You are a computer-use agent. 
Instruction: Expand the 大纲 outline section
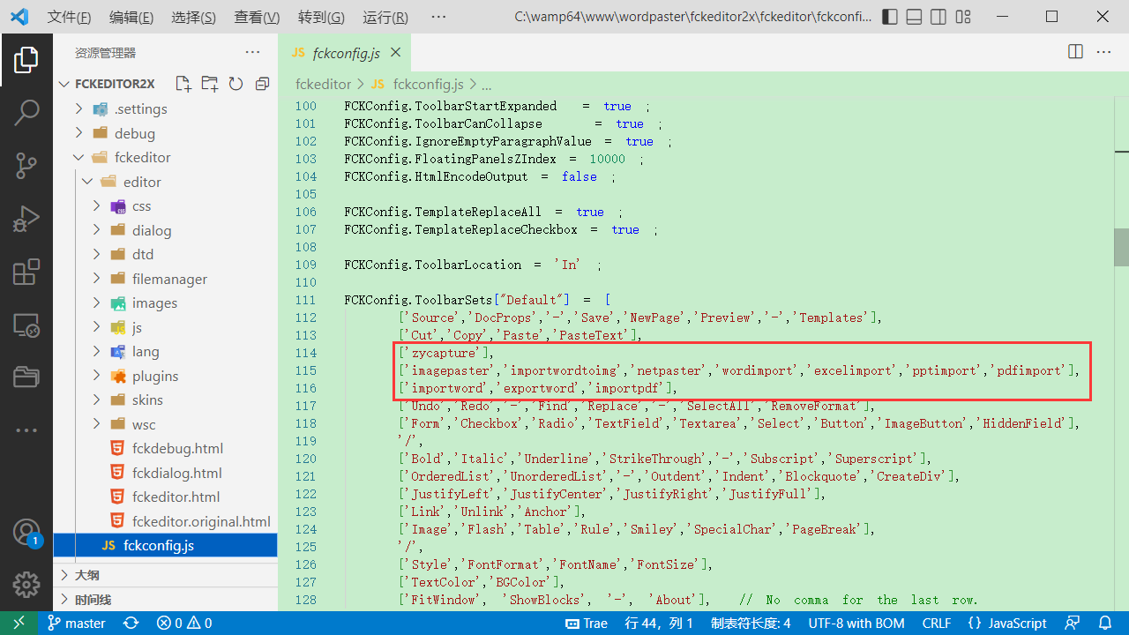click(86, 575)
